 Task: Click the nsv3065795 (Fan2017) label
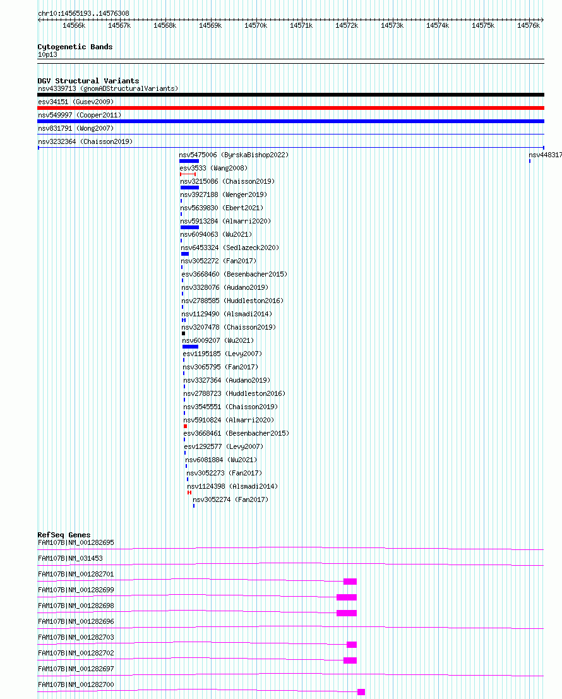[x=220, y=367]
